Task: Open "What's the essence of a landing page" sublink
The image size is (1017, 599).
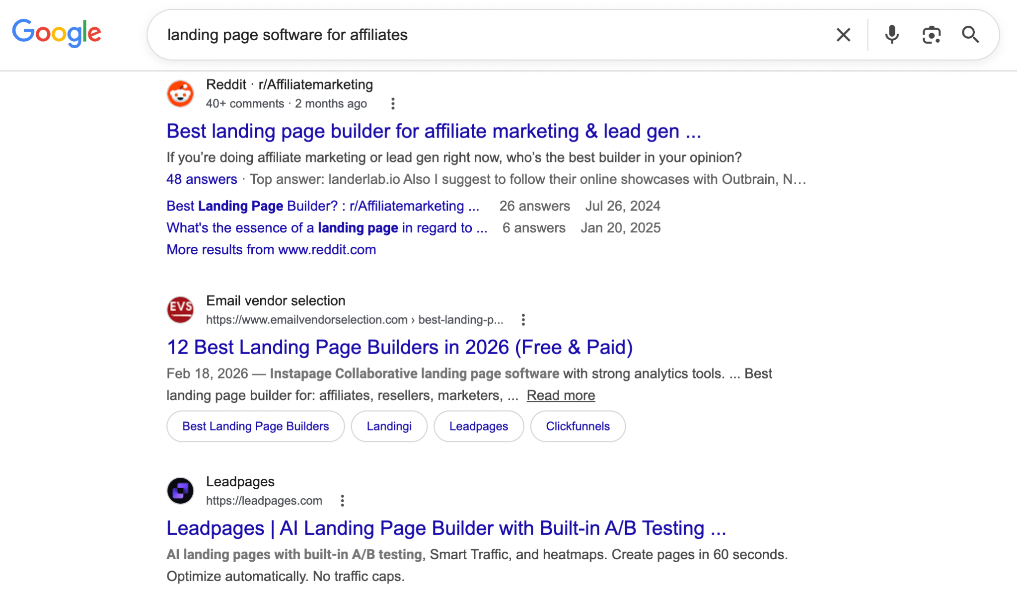Action: (x=327, y=227)
